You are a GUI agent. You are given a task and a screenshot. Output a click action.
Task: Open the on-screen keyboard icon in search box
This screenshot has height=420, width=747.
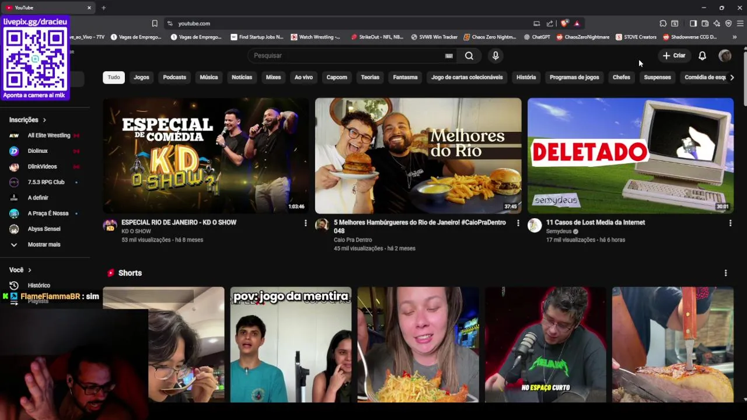449,56
